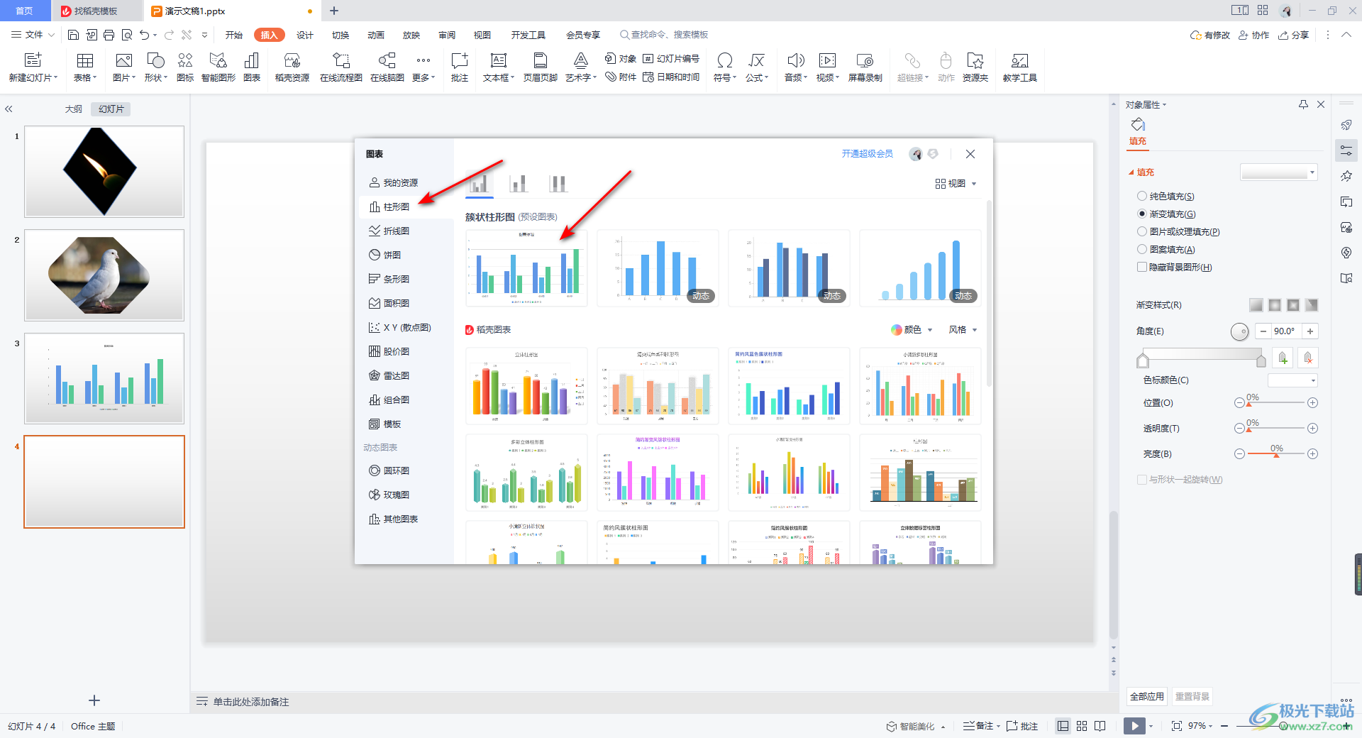Screen dimensions: 1362x738
Task: Adjust the 亮度 slider
Action: (1275, 454)
